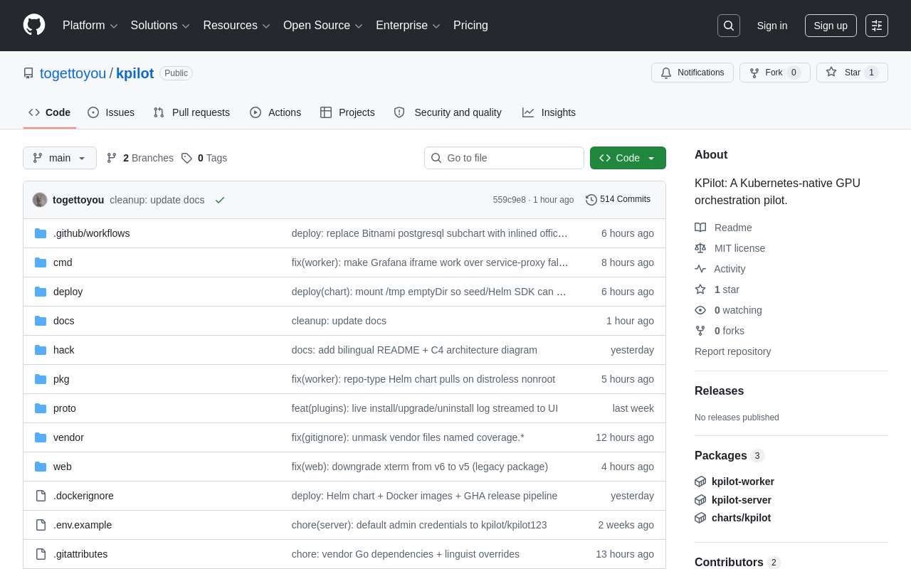Open the Pricing page
Screen dimensions: 911x569
(x=470, y=26)
